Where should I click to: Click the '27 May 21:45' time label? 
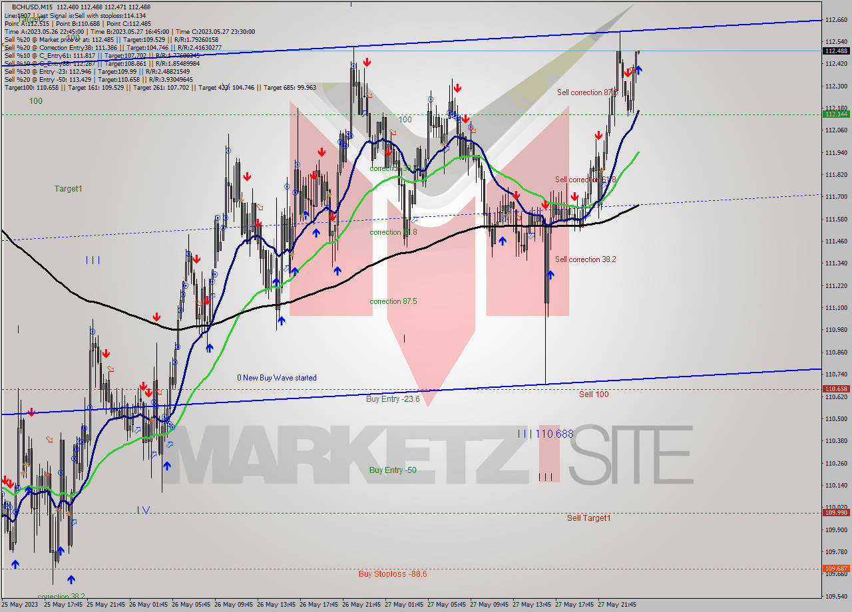point(616,605)
